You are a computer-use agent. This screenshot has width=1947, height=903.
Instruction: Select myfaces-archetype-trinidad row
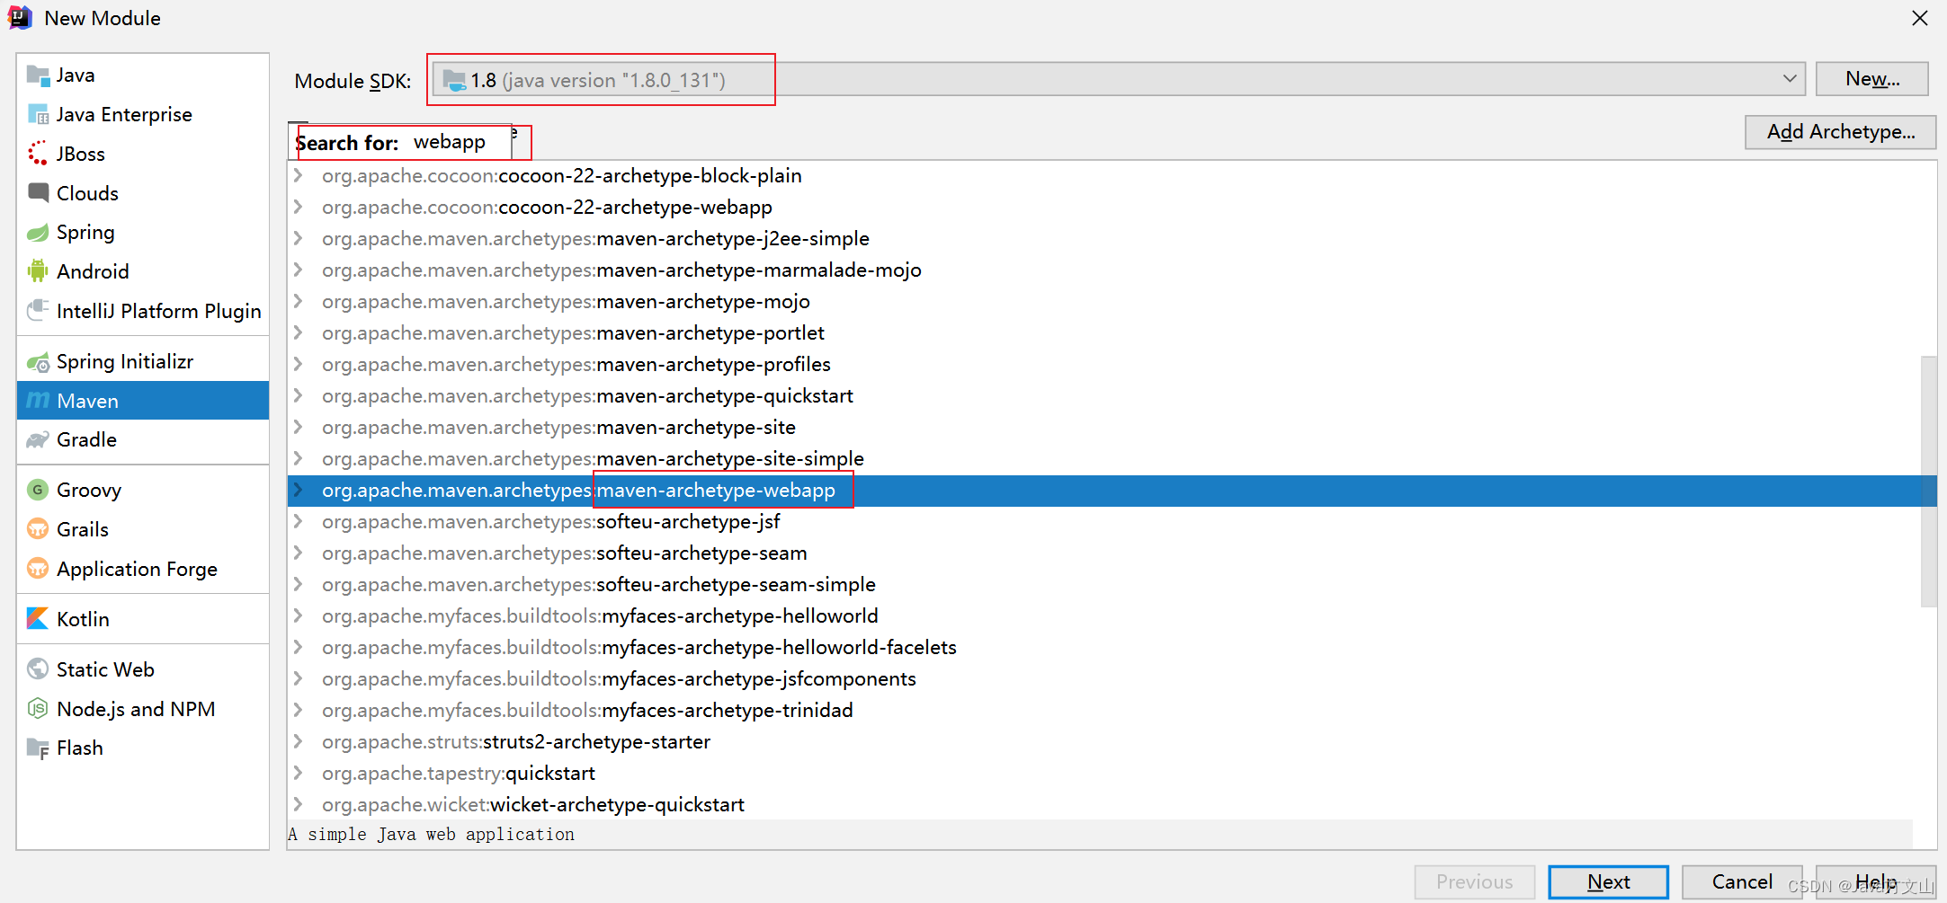1112,710
